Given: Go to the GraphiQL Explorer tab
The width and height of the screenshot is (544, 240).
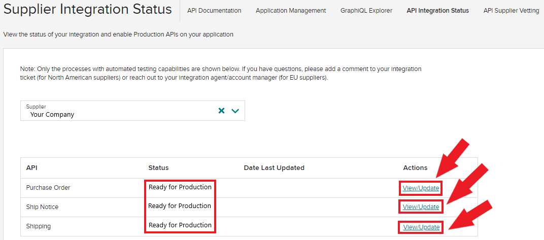Looking at the screenshot, I should click(366, 11).
